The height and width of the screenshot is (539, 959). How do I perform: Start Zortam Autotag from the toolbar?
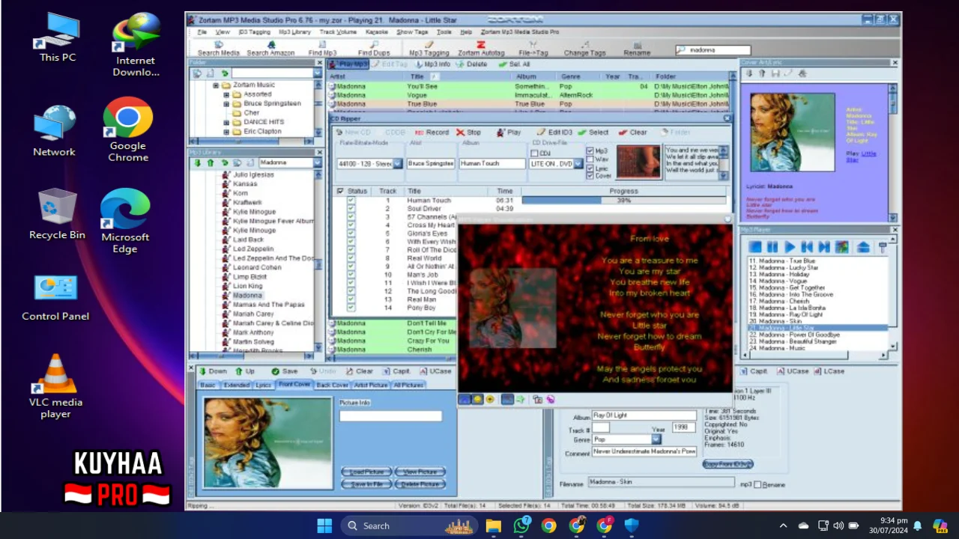tap(481, 49)
